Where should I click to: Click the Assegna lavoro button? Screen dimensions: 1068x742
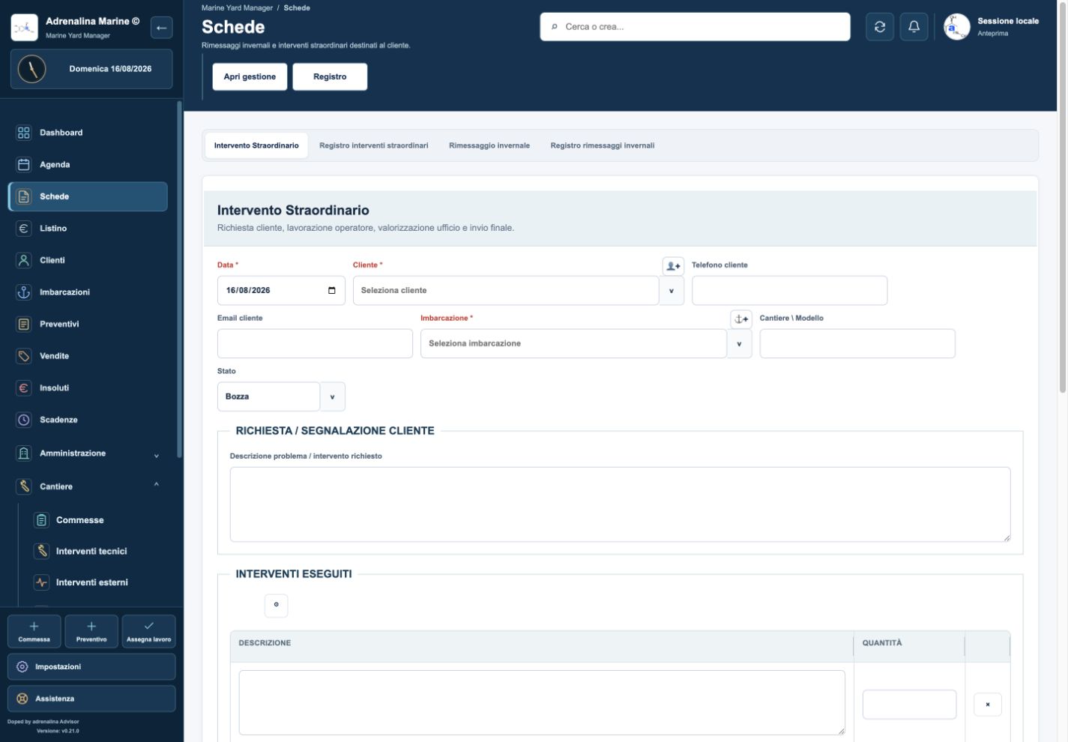point(148,631)
